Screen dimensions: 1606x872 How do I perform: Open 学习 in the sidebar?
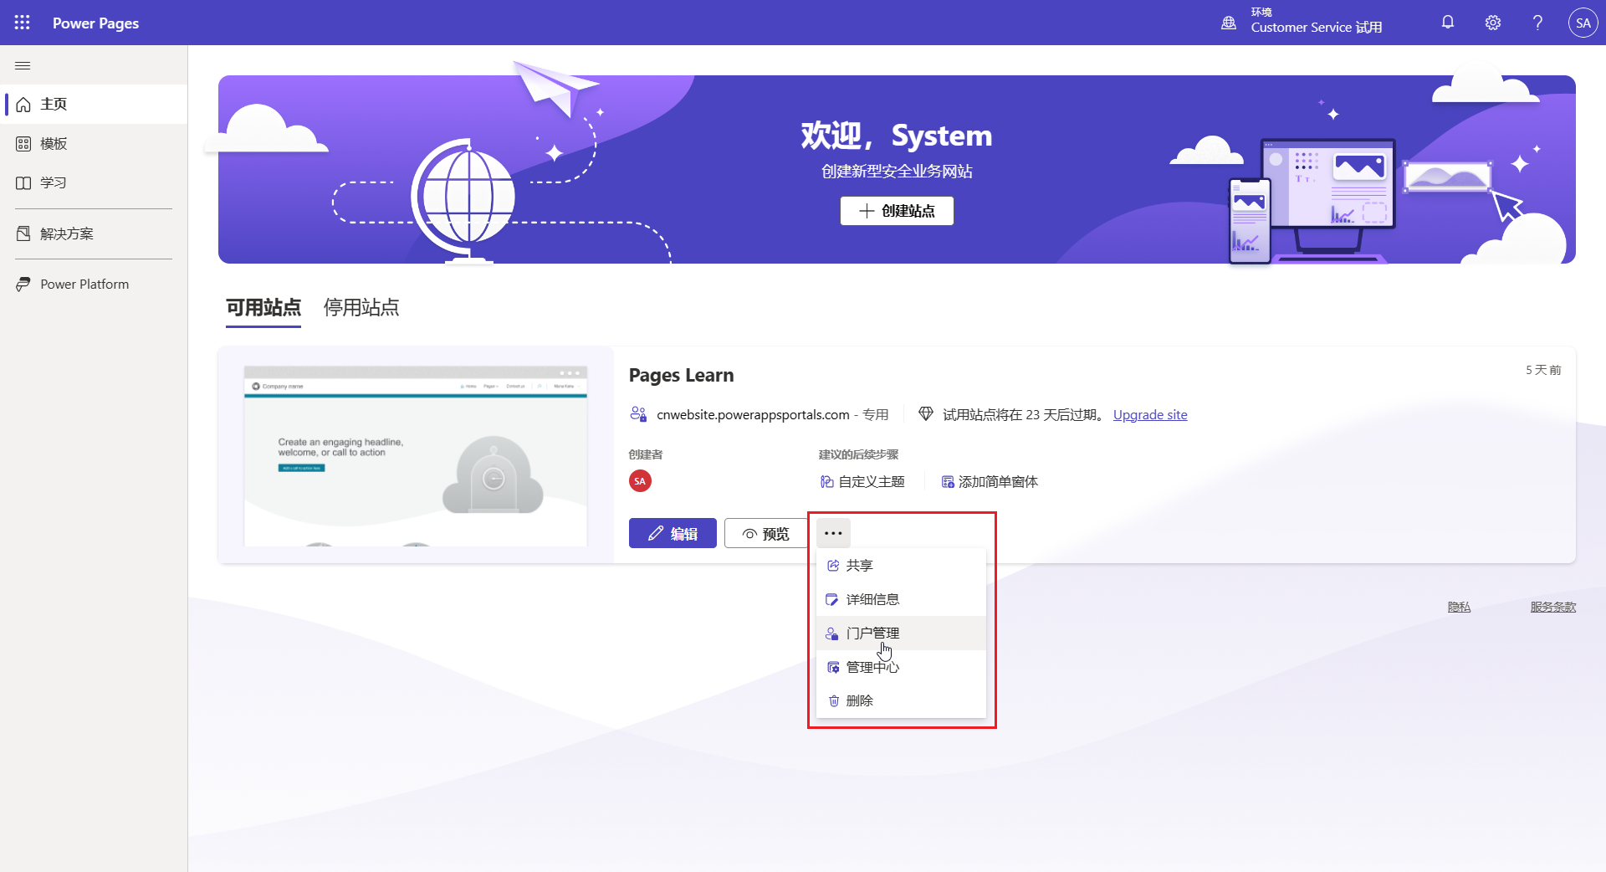click(x=94, y=182)
